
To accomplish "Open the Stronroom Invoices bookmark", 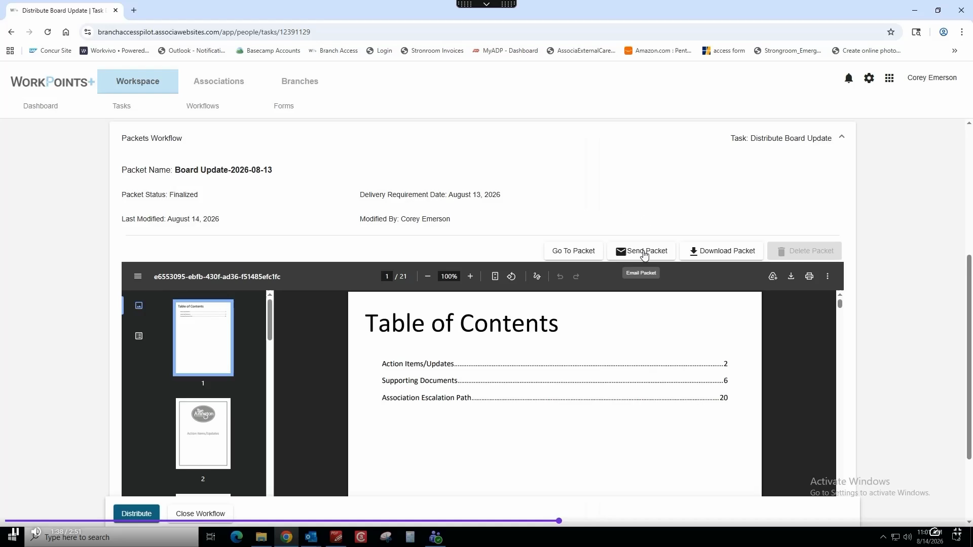I will click(432, 51).
